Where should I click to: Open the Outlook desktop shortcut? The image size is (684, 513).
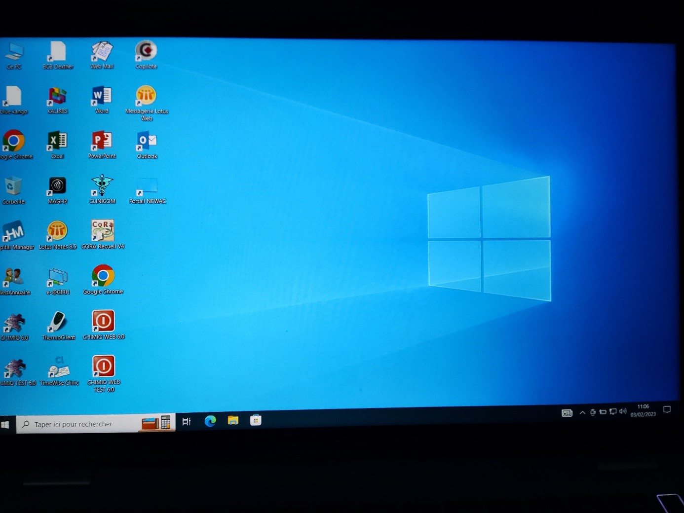pos(147,142)
